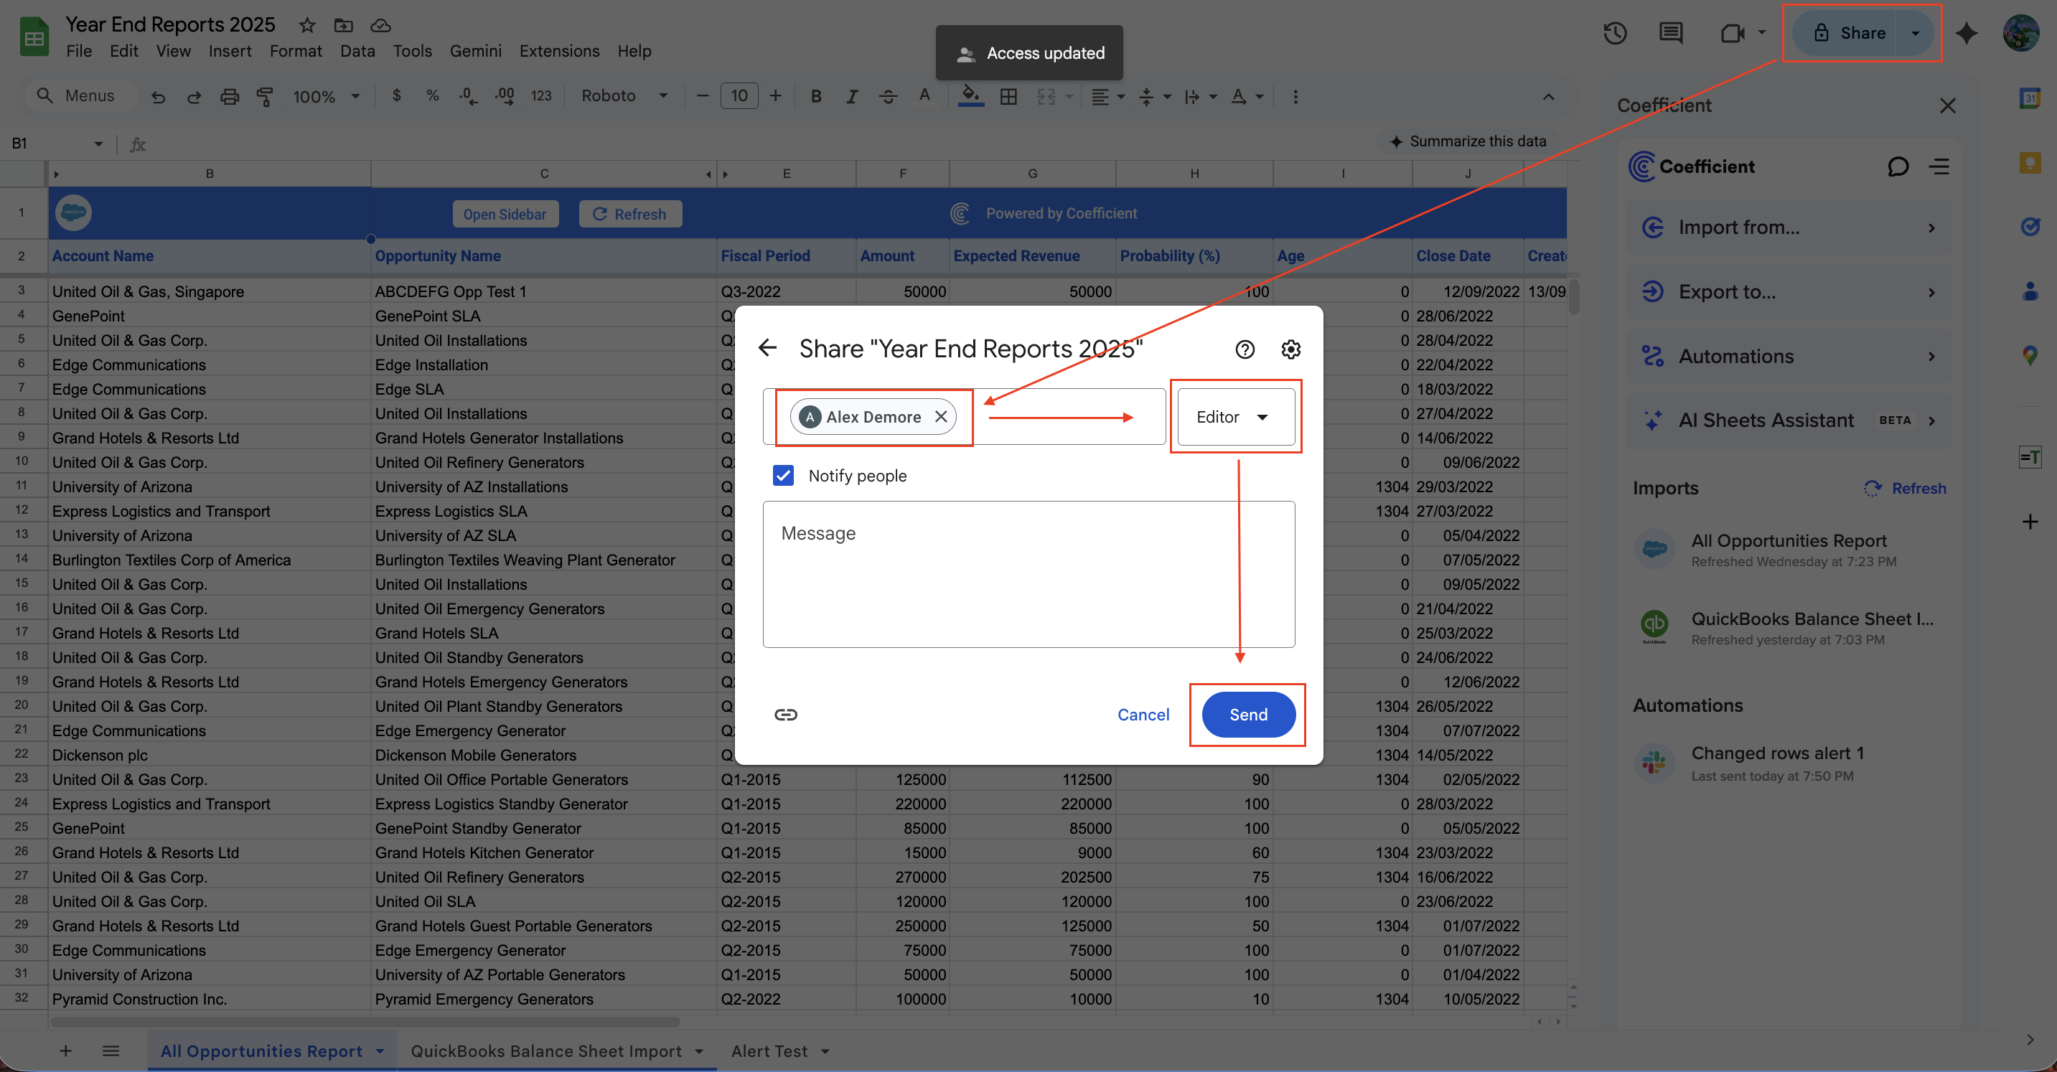Expand the Import from… option
This screenshot has height=1072, width=2057.
1789,227
